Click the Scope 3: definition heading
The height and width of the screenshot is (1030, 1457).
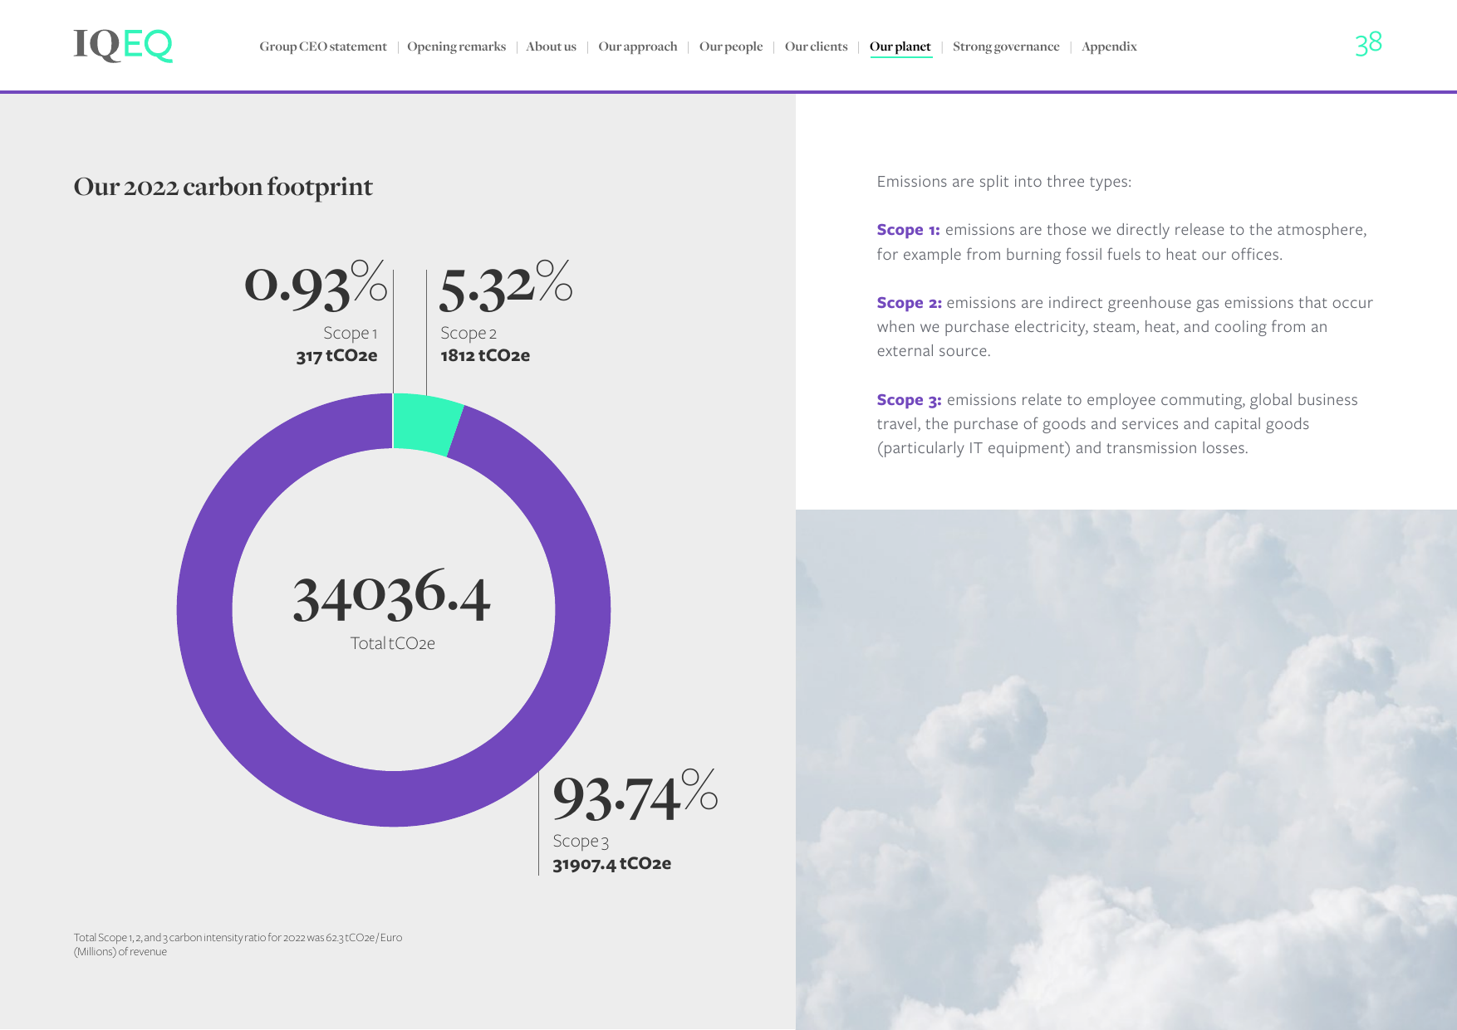[909, 400]
